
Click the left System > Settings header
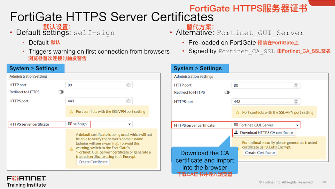36,68
